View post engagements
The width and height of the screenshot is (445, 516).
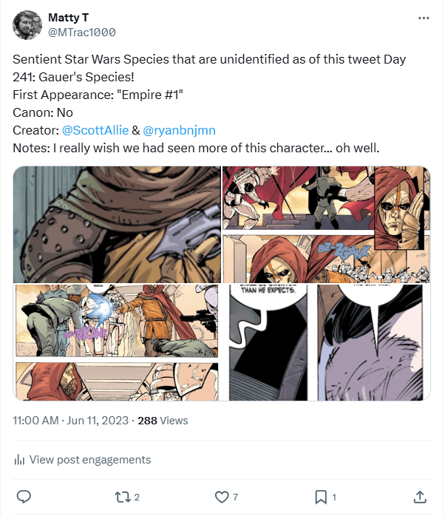pyautogui.click(x=89, y=460)
